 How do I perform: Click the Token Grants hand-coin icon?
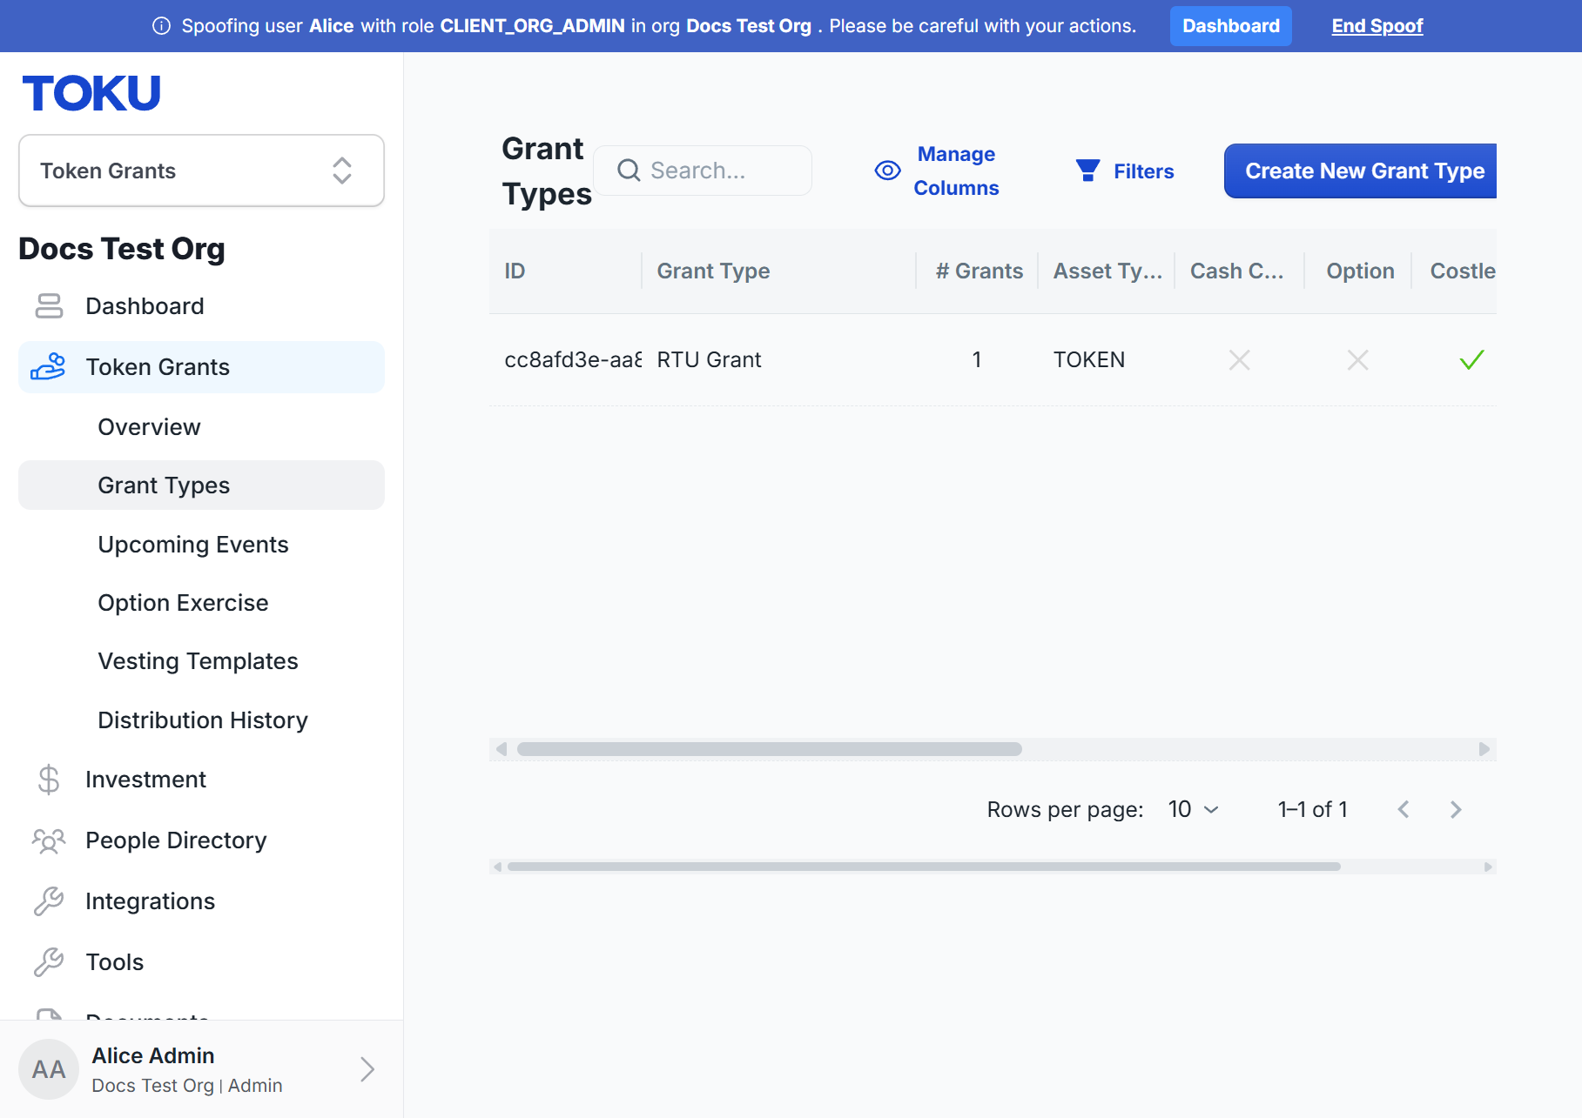click(x=49, y=366)
